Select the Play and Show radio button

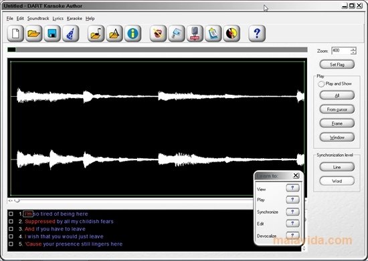click(321, 84)
